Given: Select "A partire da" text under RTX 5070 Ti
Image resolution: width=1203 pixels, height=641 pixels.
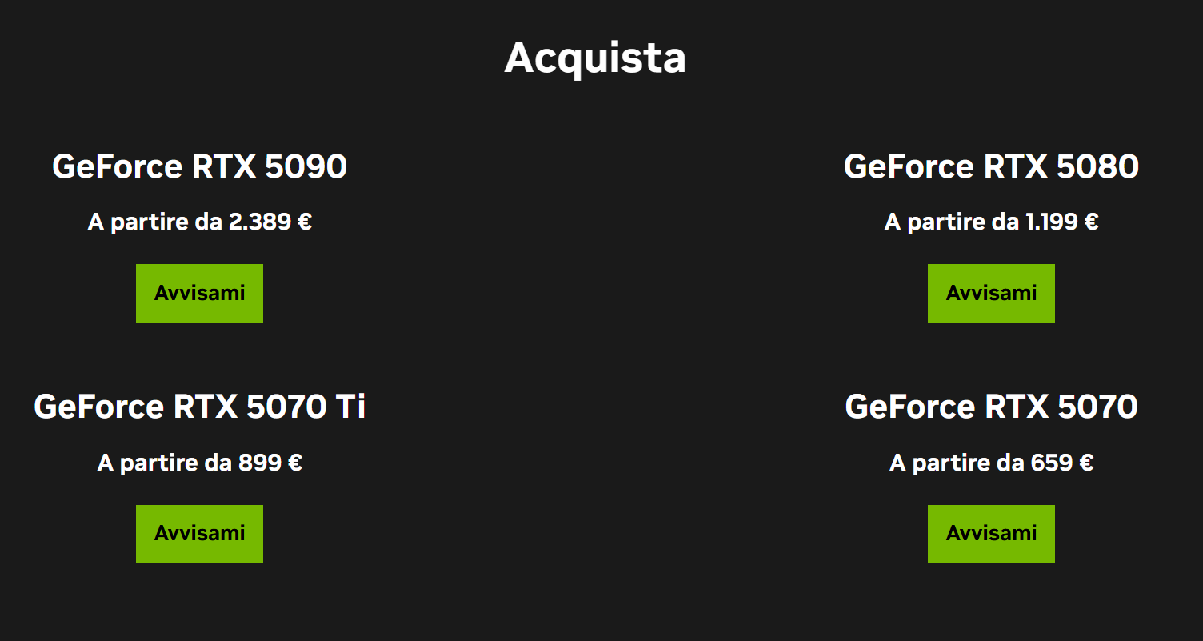Looking at the screenshot, I should (x=164, y=463).
